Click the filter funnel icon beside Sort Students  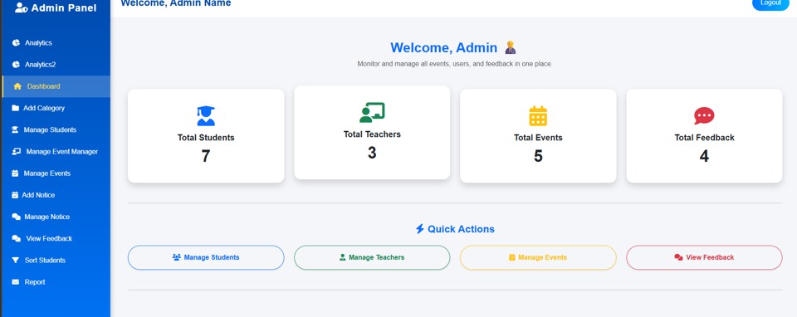click(15, 261)
